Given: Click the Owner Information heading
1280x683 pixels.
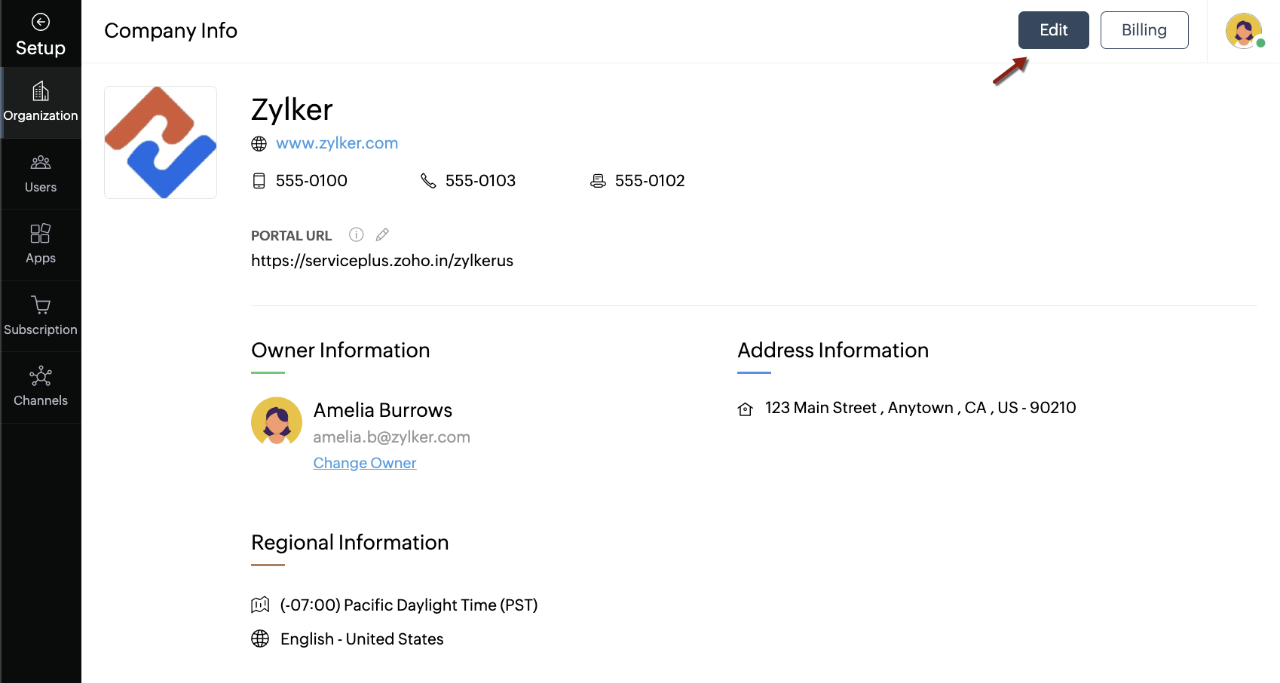Looking at the screenshot, I should point(341,351).
